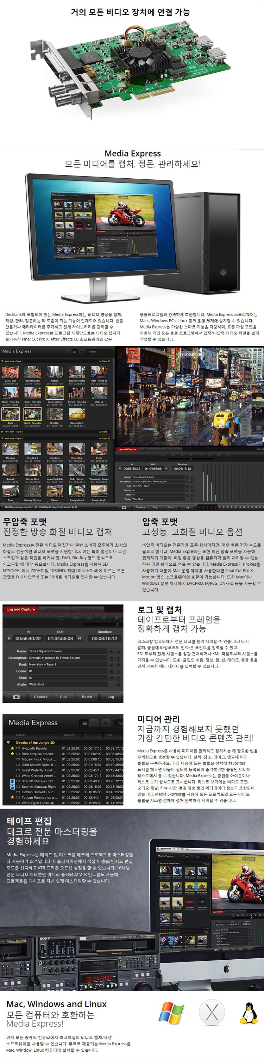Image resolution: width=264 pixels, height=1064 pixels.
Task: Switch to thumbnail grid view in Media Express header
Action: 94,723
